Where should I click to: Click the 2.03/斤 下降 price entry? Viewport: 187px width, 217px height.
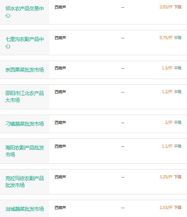[171, 7]
